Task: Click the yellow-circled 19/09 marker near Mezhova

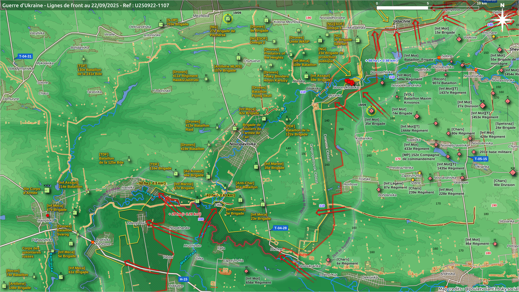Action: (x=228, y=19)
